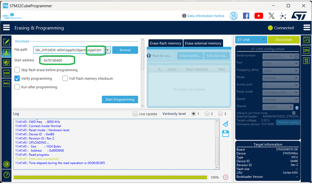Click the info icon beside Note for sec
This screenshot has height=184, width=312.
pyautogui.click(x=149, y=56)
